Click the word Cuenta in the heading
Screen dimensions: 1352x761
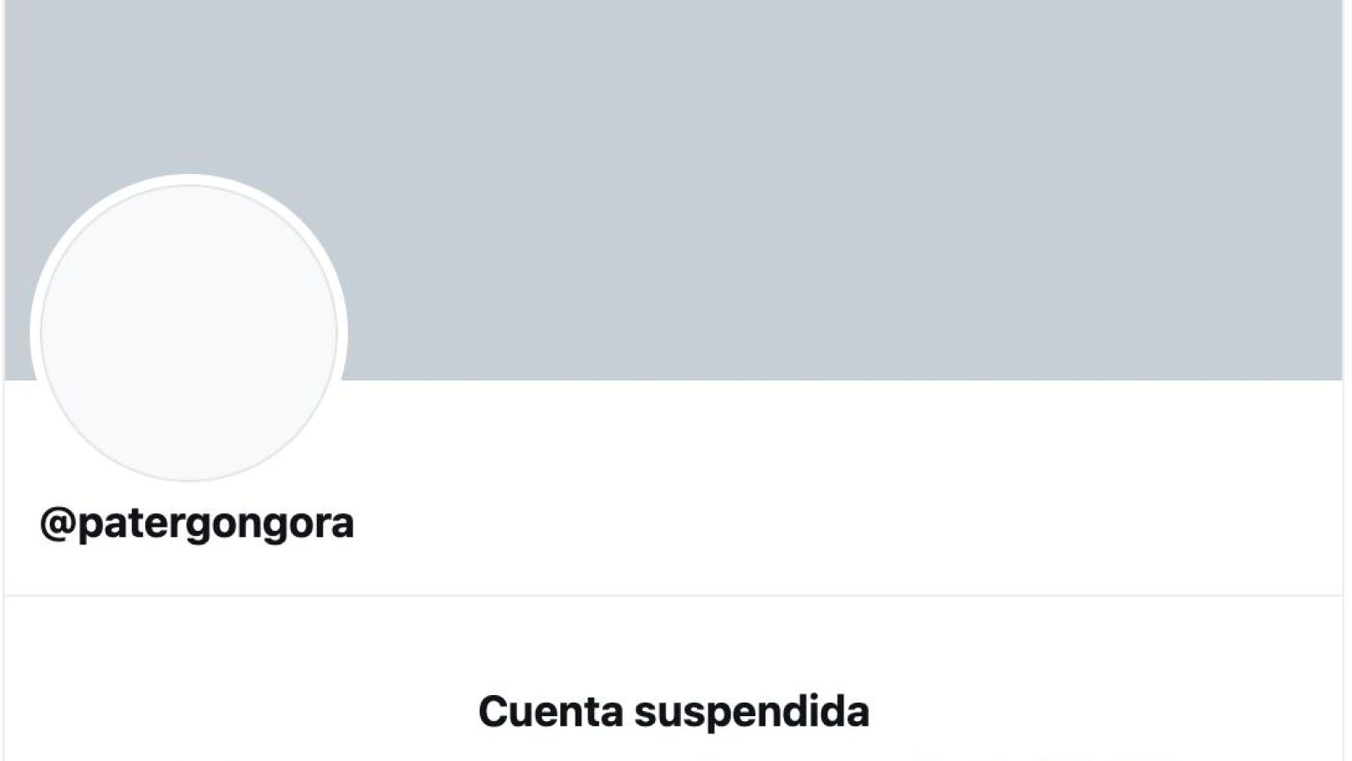tap(551, 711)
